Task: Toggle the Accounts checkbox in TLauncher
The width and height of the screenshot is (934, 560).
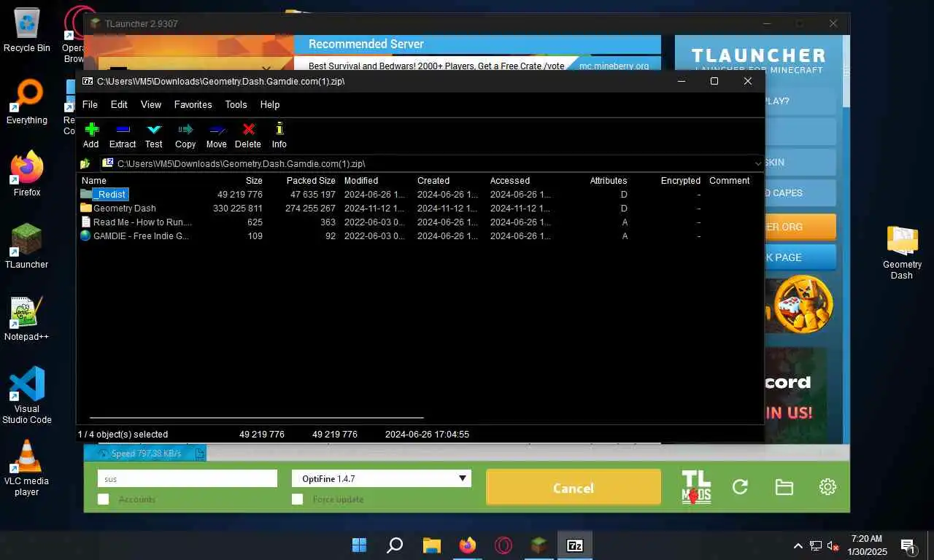Action: 104,499
